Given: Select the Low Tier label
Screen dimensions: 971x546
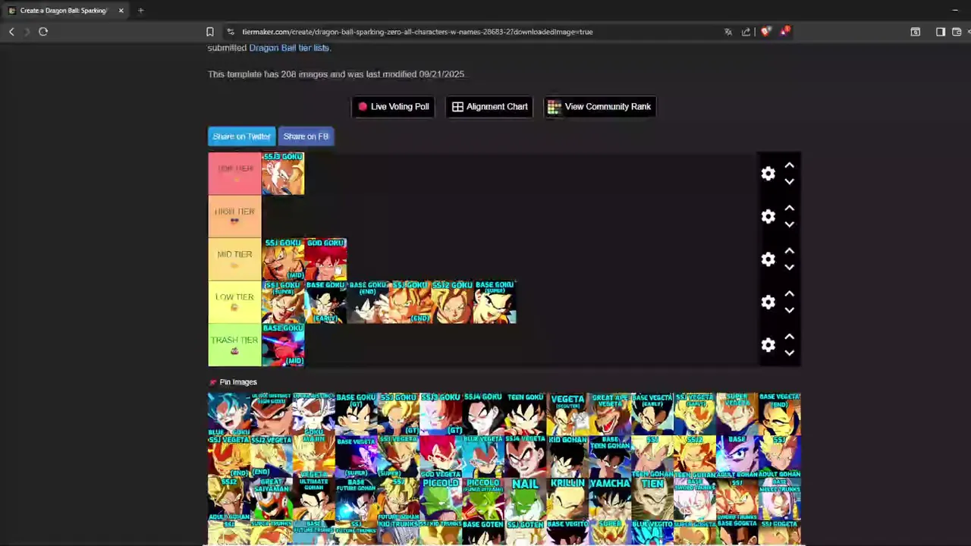Looking at the screenshot, I should (234, 303).
